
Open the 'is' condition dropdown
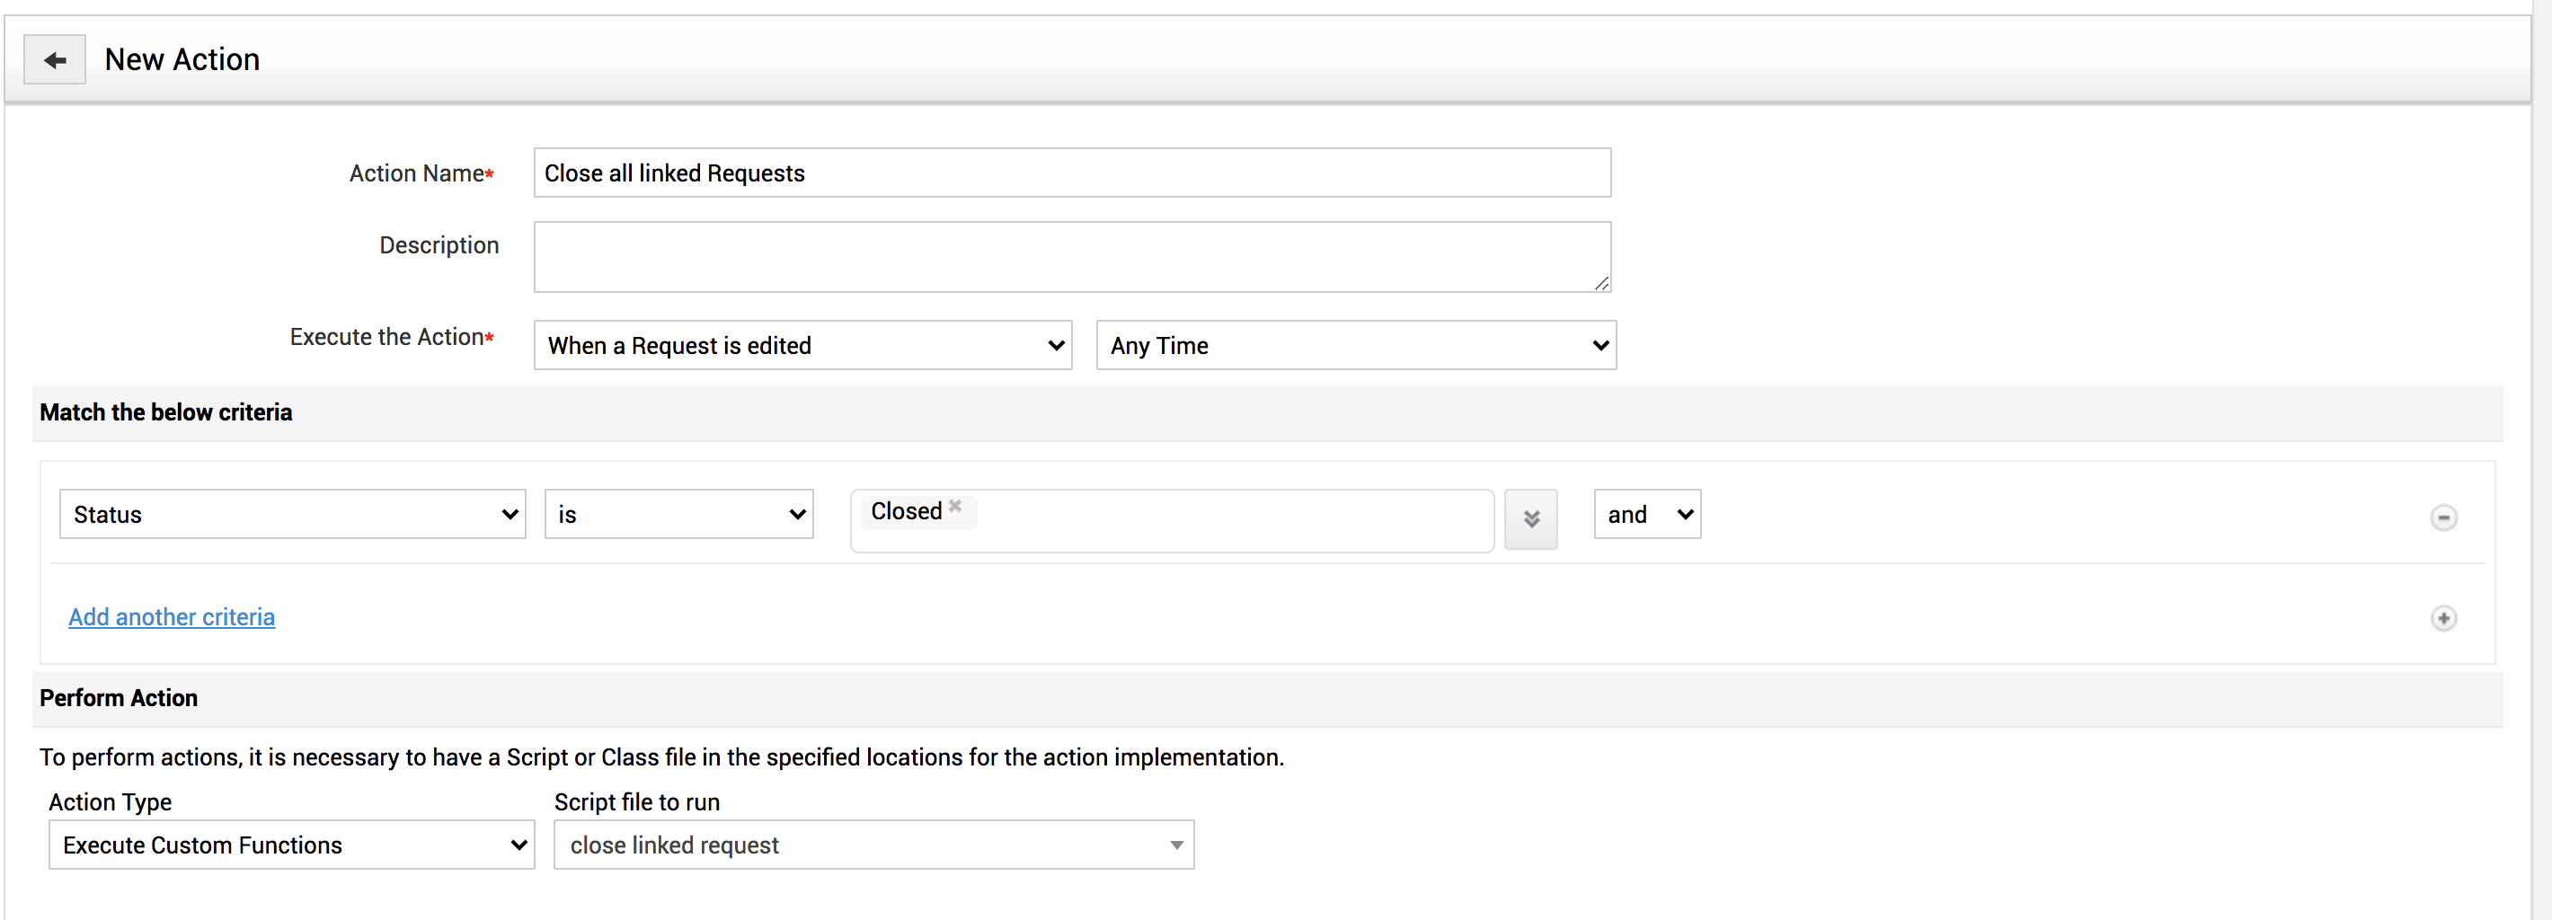tap(678, 514)
